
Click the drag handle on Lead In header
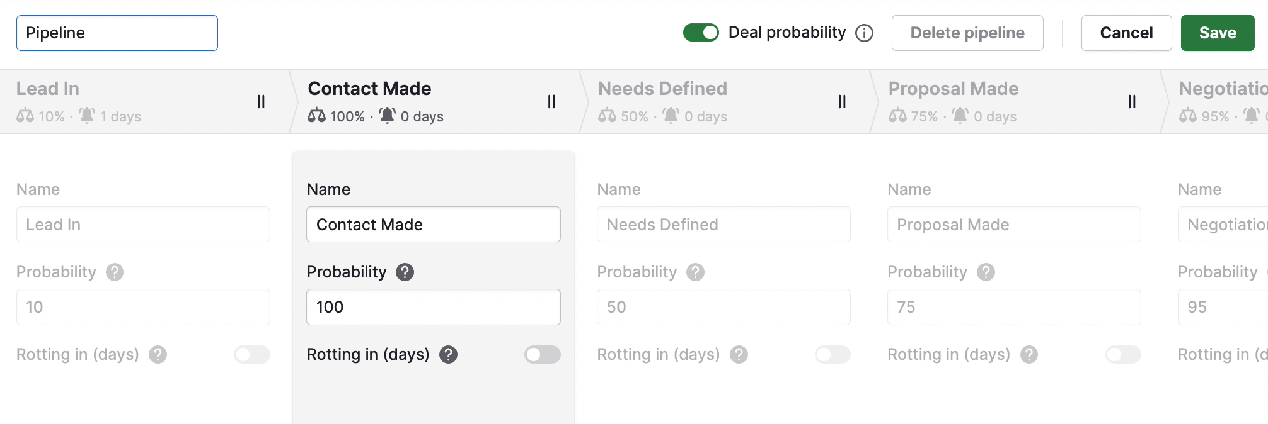click(x=261, y=101)
